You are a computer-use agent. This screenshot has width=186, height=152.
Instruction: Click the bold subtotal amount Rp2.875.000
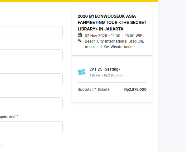(135, 90)
